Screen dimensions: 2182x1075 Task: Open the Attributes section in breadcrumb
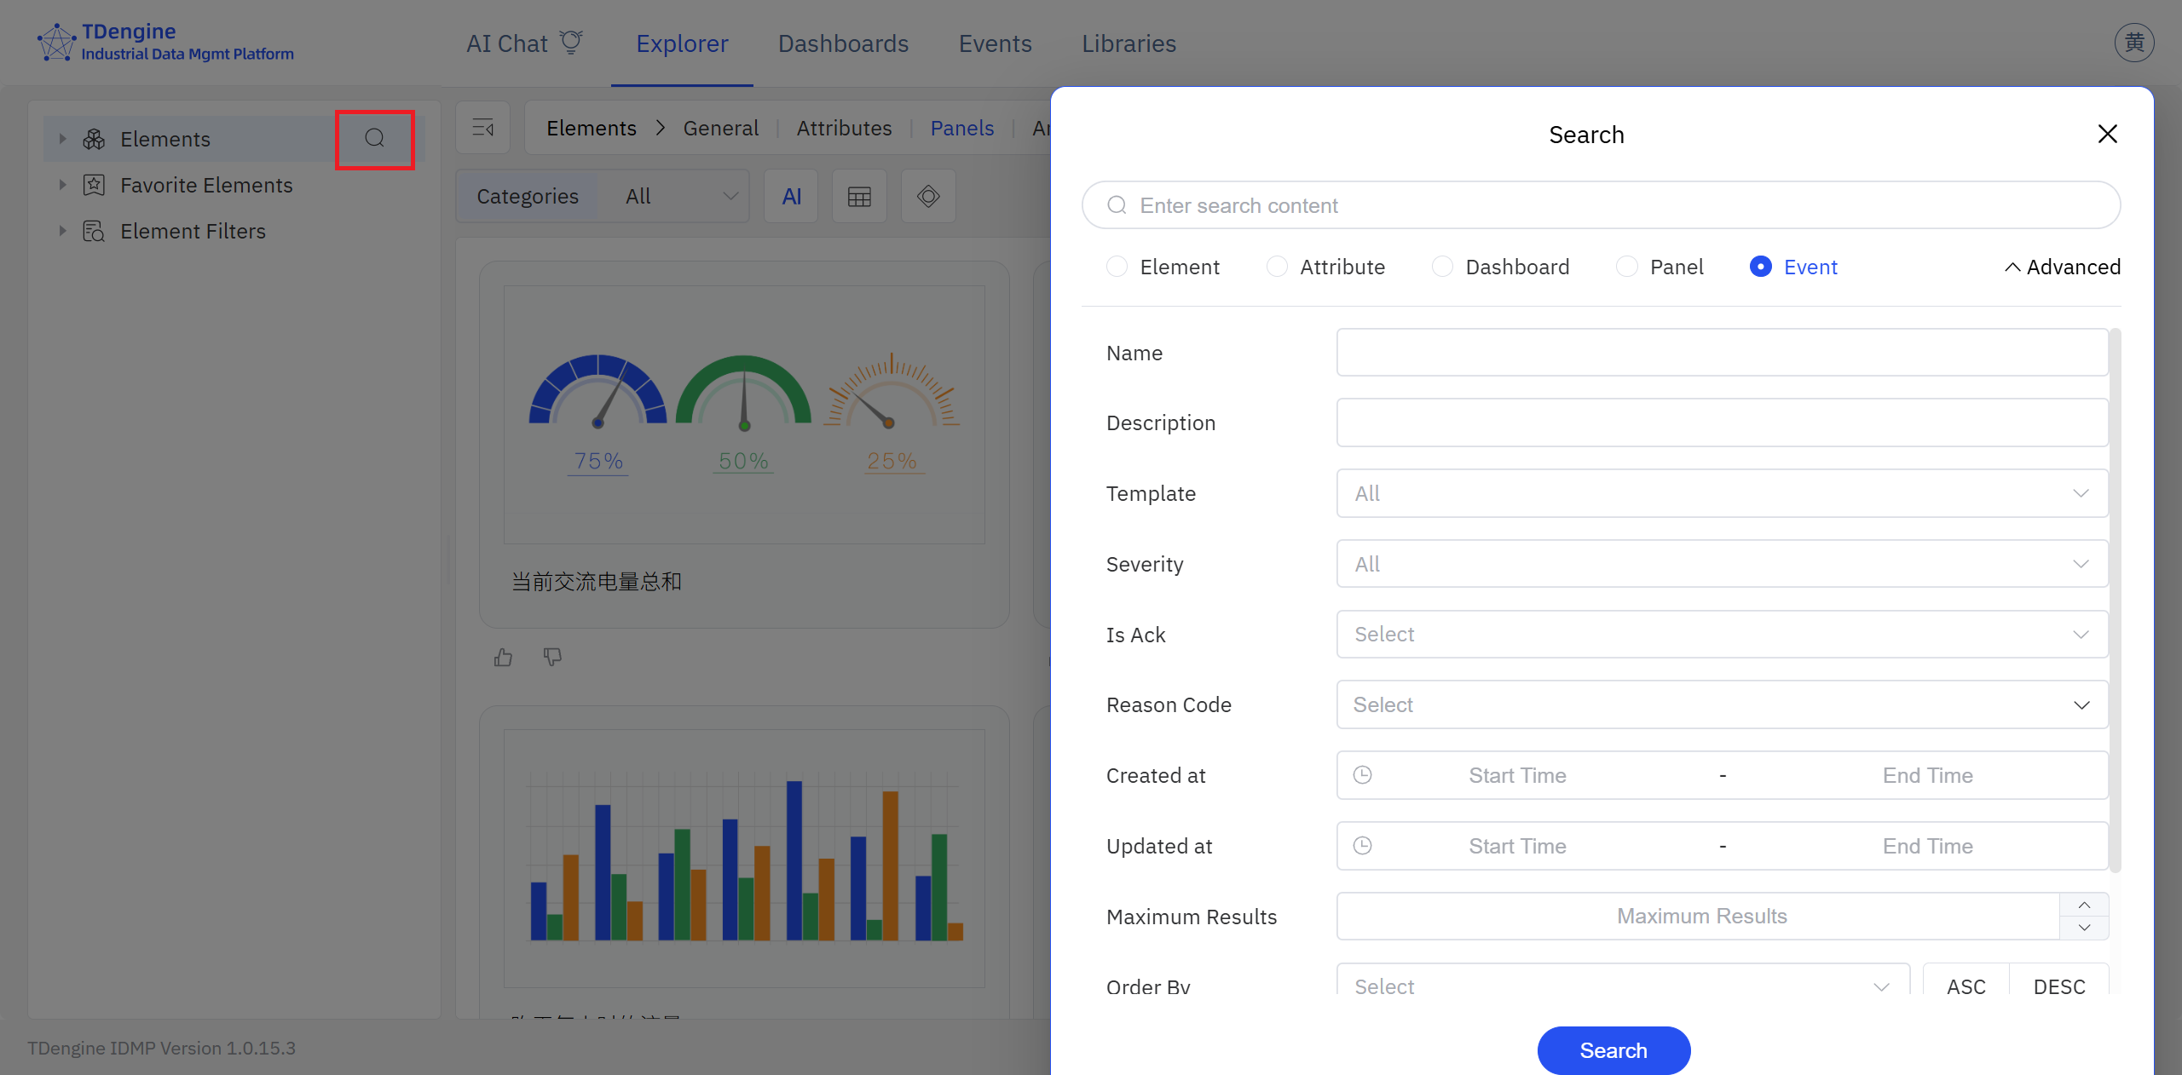pyautogui.click(x=844, y=128)
